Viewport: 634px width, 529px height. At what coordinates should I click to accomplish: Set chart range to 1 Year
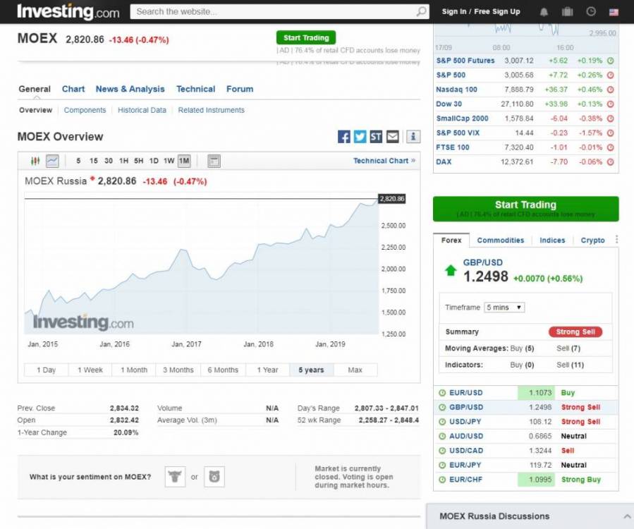pyautogui.click(x=268, y=370)
